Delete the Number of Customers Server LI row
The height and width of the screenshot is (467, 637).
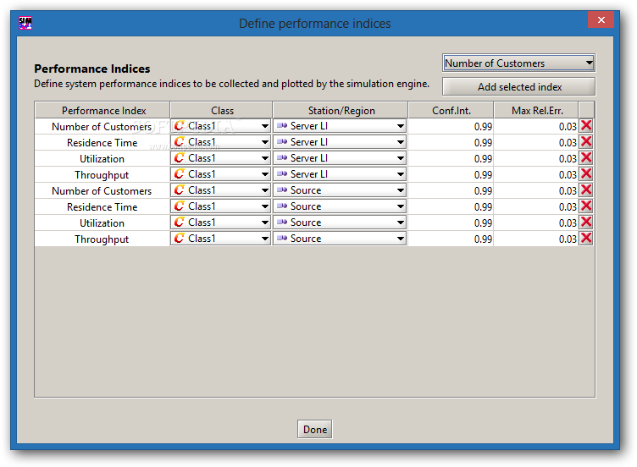(586, 126)
